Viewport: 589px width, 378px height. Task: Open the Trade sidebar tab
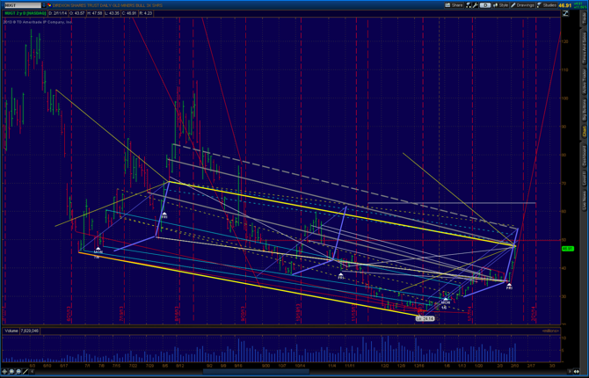[x=585, y=18]
